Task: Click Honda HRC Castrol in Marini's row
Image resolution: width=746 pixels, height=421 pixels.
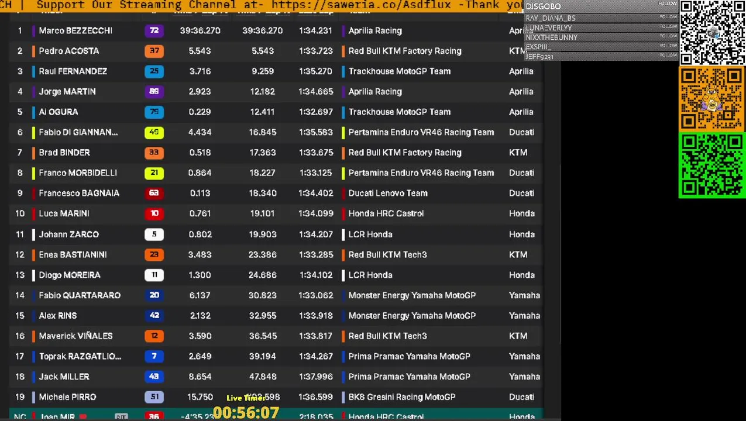Action: [x=386, y=213]
